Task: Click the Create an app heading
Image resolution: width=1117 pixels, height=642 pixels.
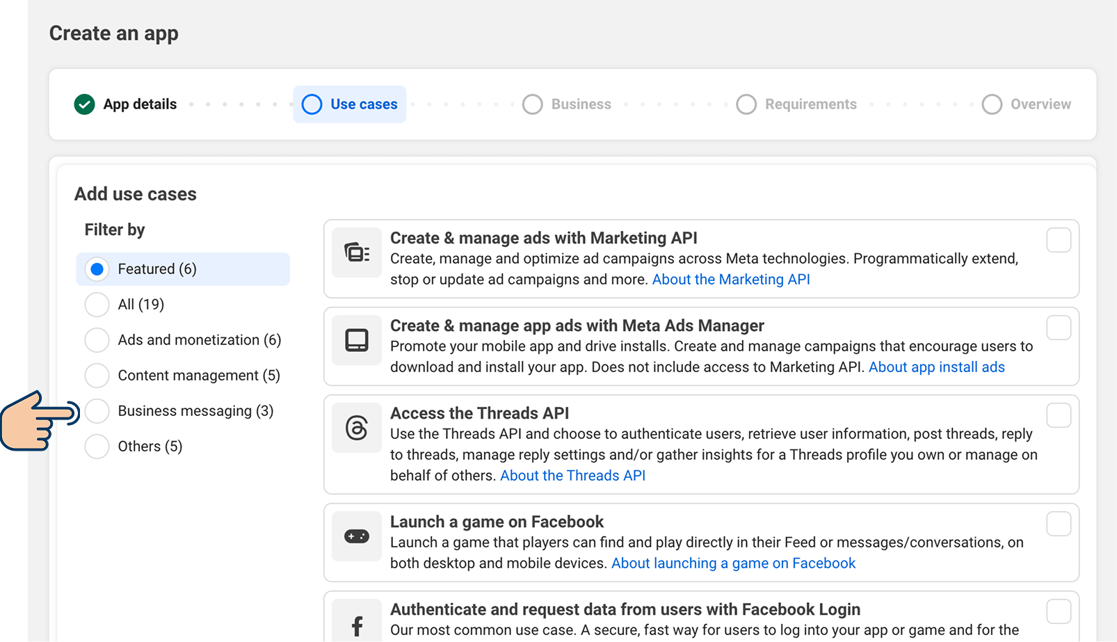Action: (114, 33)
